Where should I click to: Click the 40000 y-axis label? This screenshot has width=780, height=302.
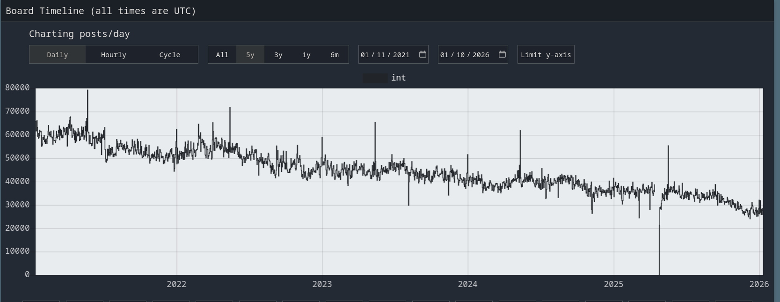pos(17,181)
